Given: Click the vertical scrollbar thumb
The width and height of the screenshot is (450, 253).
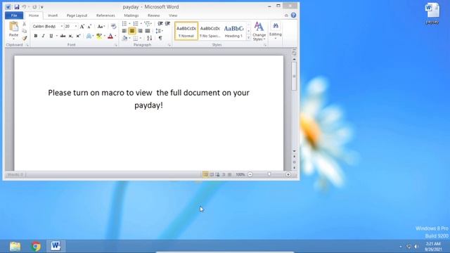Looking at the screenshot, I should pos(294,76).
